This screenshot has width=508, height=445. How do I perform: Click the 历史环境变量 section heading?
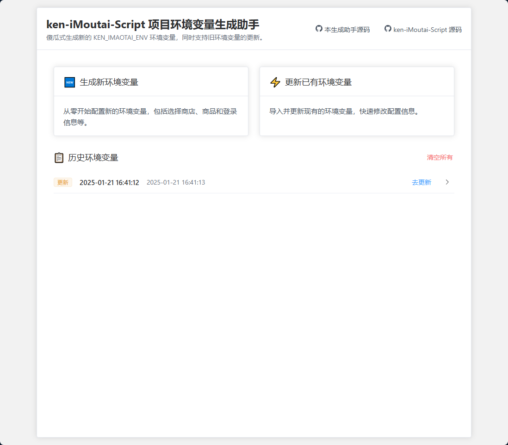click(x=93, y=158)
